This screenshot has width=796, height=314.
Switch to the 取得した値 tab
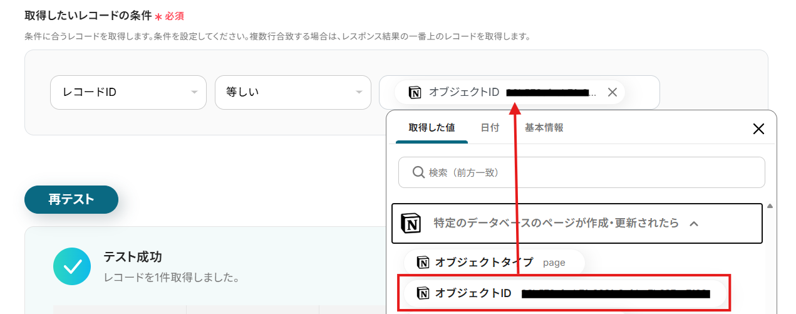coord(432,127)
